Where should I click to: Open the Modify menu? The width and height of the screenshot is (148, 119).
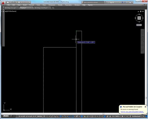(60, 5)
